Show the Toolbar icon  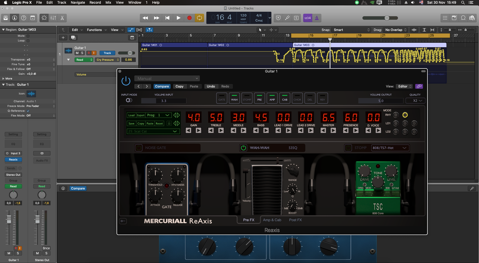pos(33,18)
